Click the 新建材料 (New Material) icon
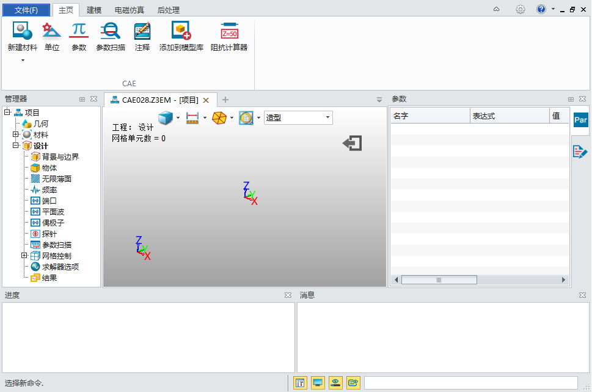This screenshot has height=392, width=592. pyautogui.click(x=22, y=31)
